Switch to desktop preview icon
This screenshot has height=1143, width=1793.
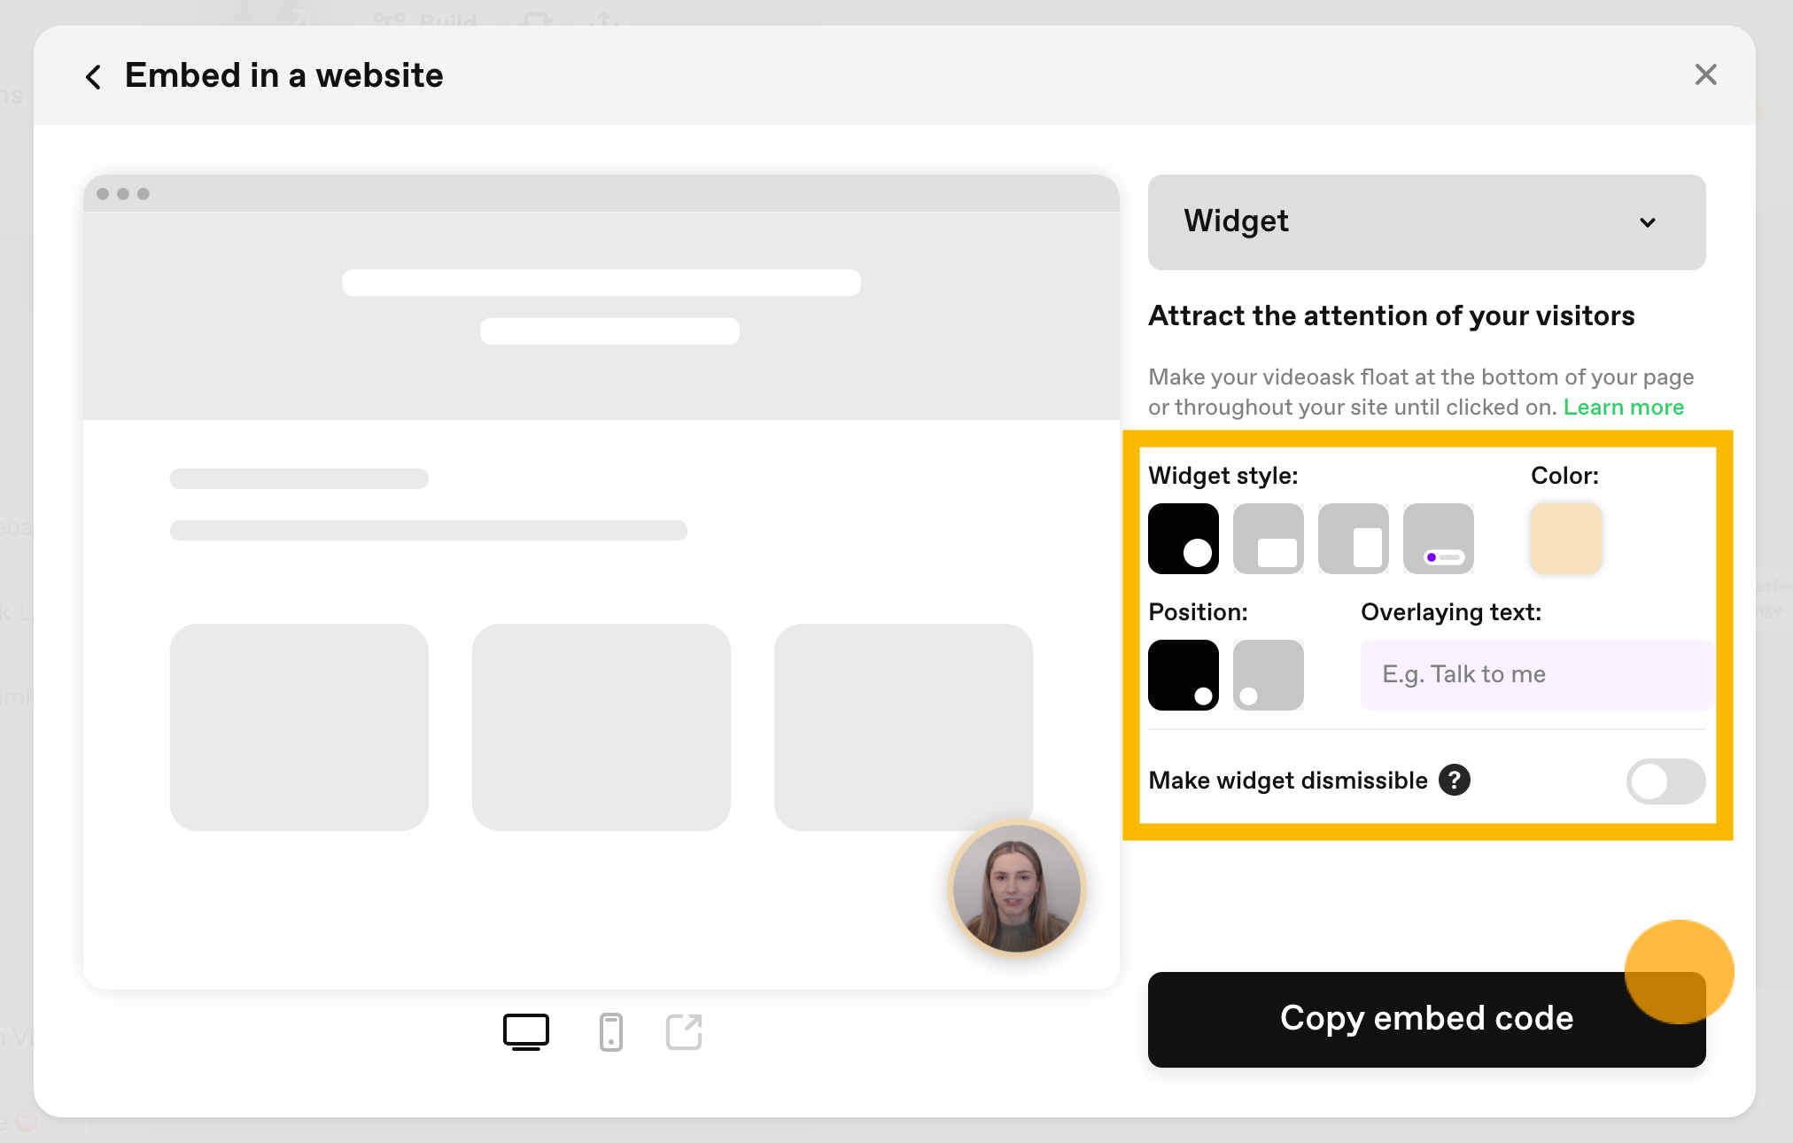(x=526, y=1031)
